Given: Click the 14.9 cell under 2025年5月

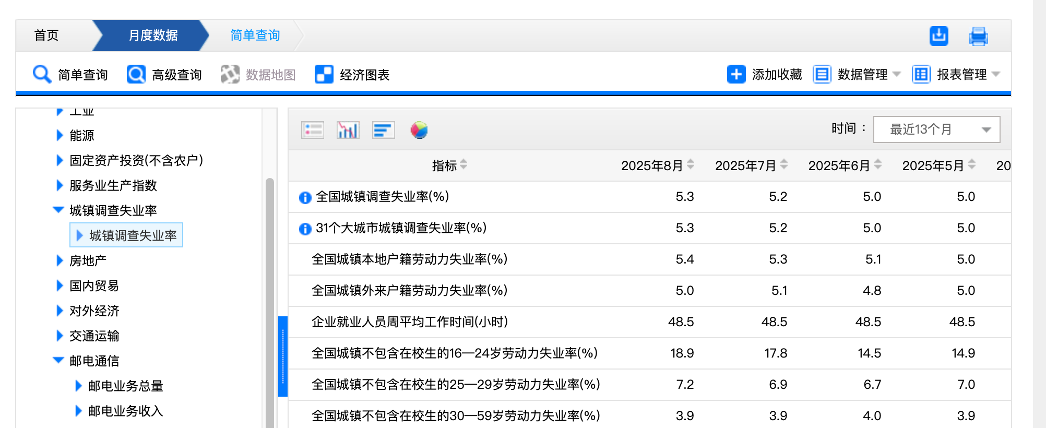Looking at the screenshot, I should 964,353.
